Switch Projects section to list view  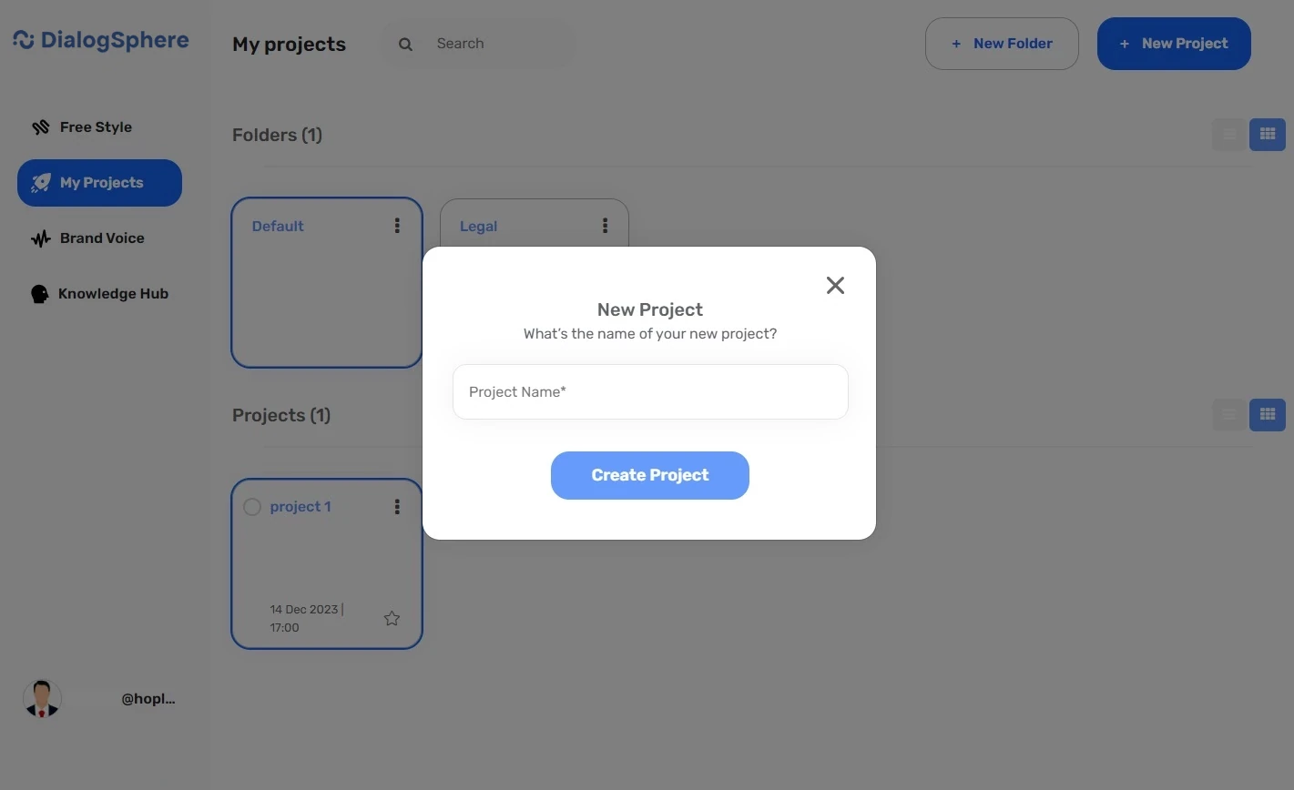pyautogui.click(x=1228, y=414)
